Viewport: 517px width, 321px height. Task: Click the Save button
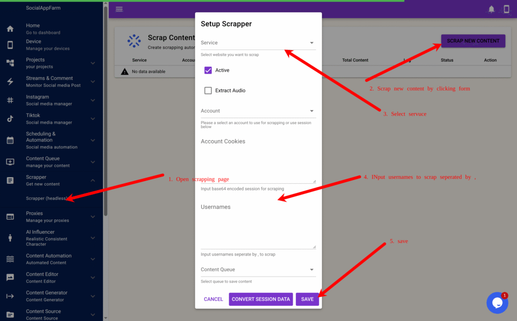coord(307,299)
